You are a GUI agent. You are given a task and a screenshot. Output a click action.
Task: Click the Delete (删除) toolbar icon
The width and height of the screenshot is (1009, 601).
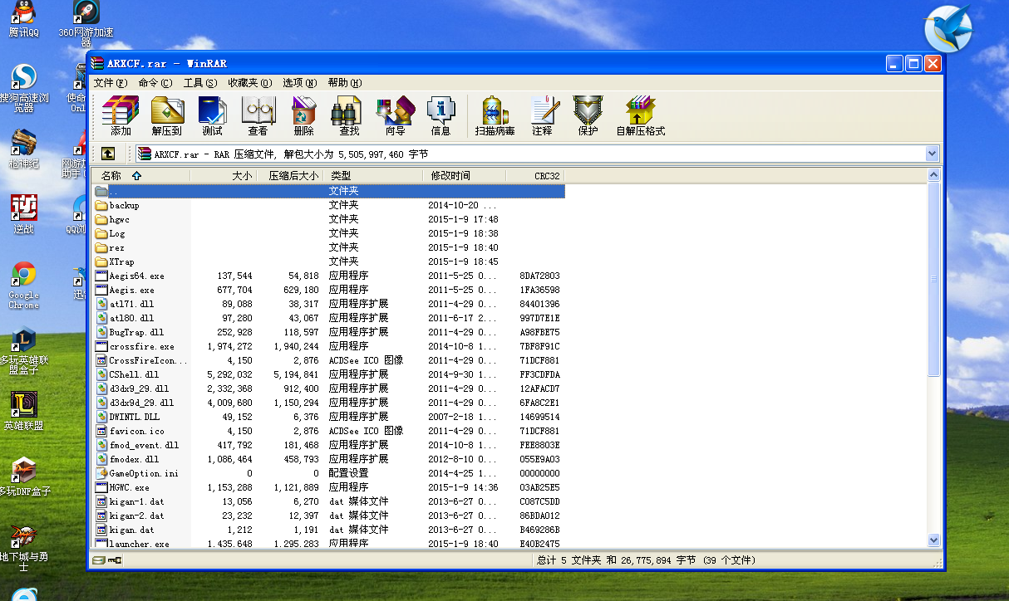[x=303, y=116]
